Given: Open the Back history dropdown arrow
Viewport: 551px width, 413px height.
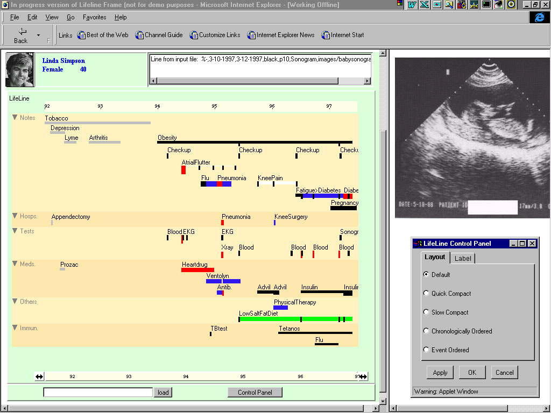Looking at the screenshot, I should 38,35.
